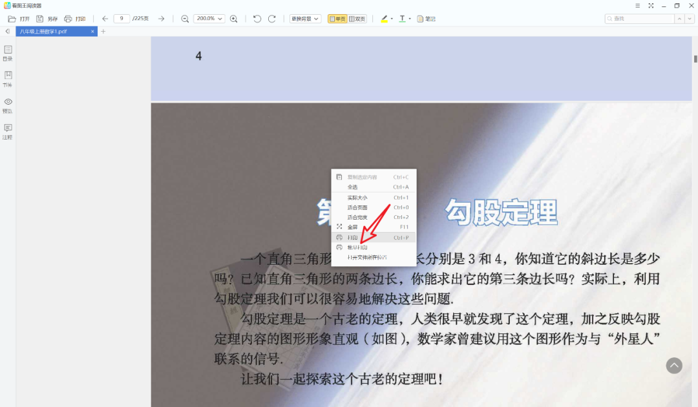This screenshot has width=698, height=407.
Task: Click the vertical scrollbar thumb
Action: pos(695,59)
